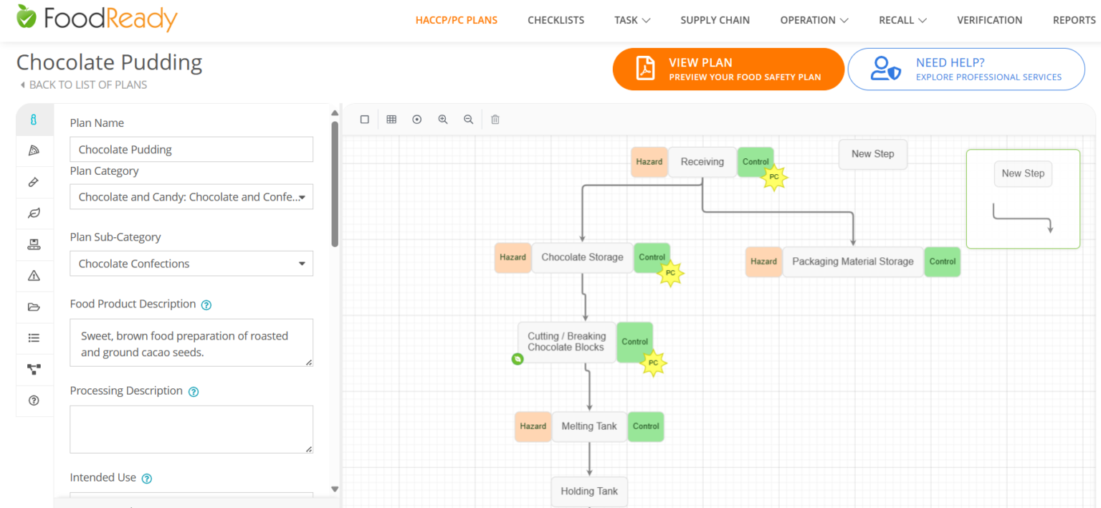Viewport: 1101px width, 508px height.
Task: Expand the Plan Sub-Category dropdown
Action: click(x=191, y=264)
